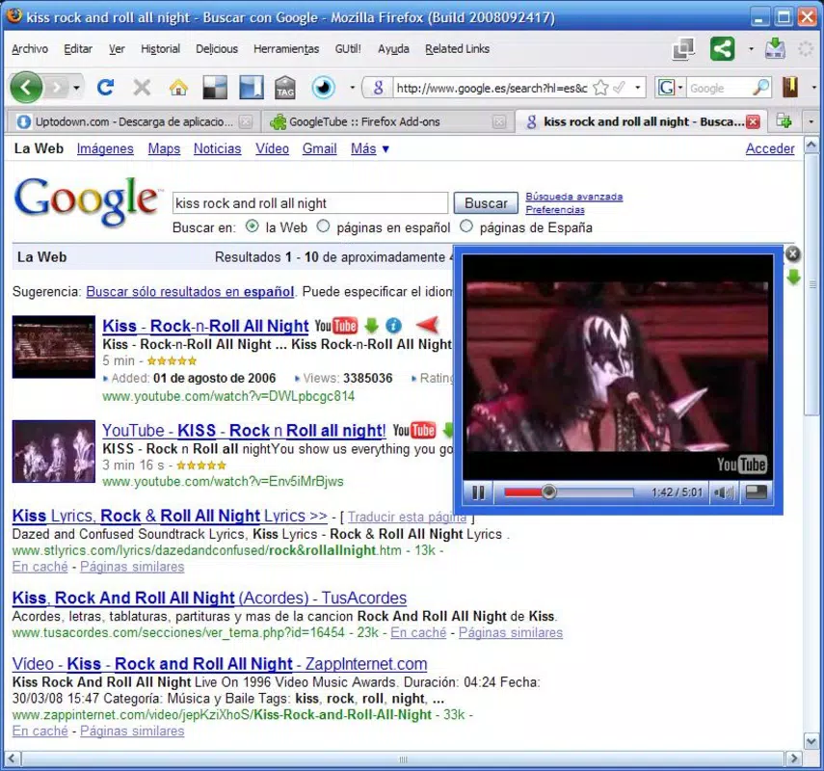Open the second result video thumbnail

tap(54, 451)
